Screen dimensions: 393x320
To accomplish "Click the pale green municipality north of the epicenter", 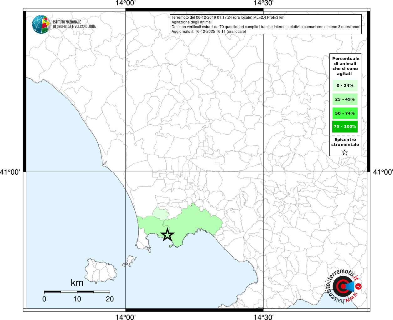I will click(x=161, y=213).
